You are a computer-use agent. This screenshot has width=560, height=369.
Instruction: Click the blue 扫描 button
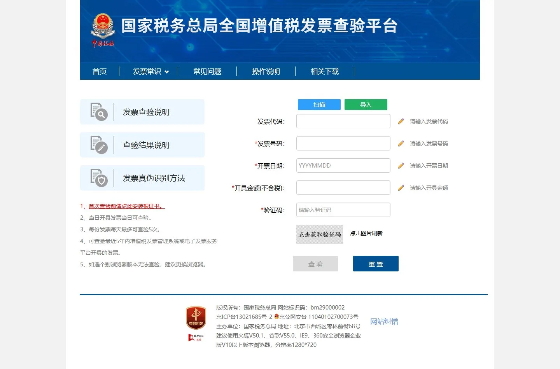coord(319,105)
